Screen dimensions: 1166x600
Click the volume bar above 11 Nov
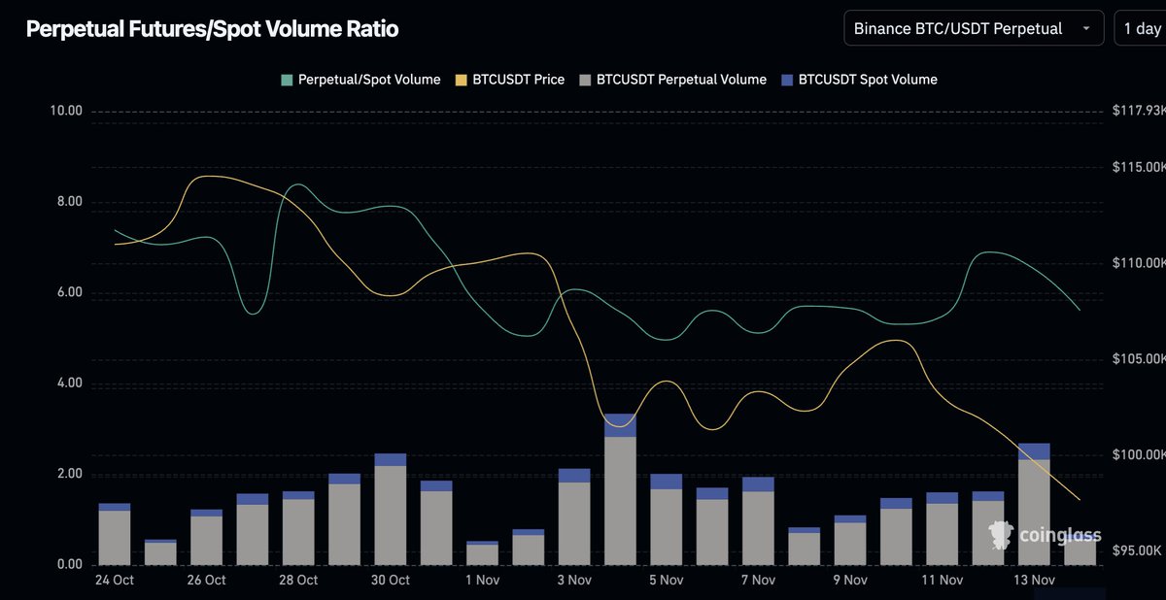pyautogui.click(x=942, y=528)
